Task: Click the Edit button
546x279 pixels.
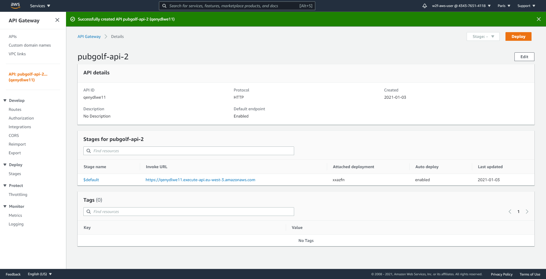Action: [524, 57]
